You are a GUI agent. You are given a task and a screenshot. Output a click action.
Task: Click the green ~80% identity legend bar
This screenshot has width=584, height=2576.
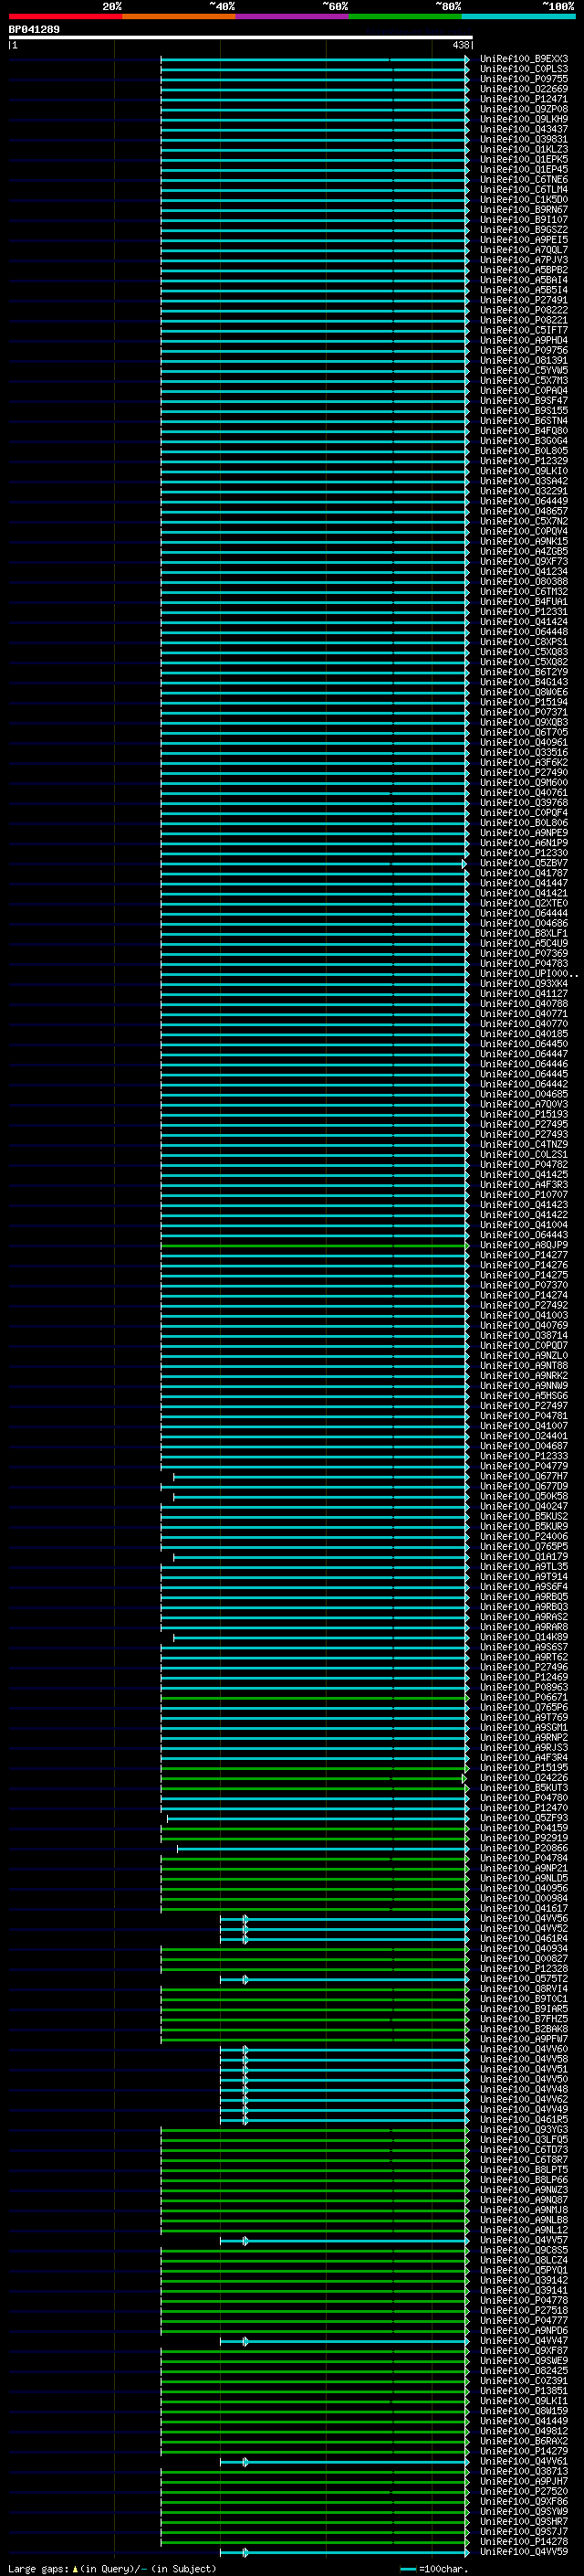click(405, 17)
